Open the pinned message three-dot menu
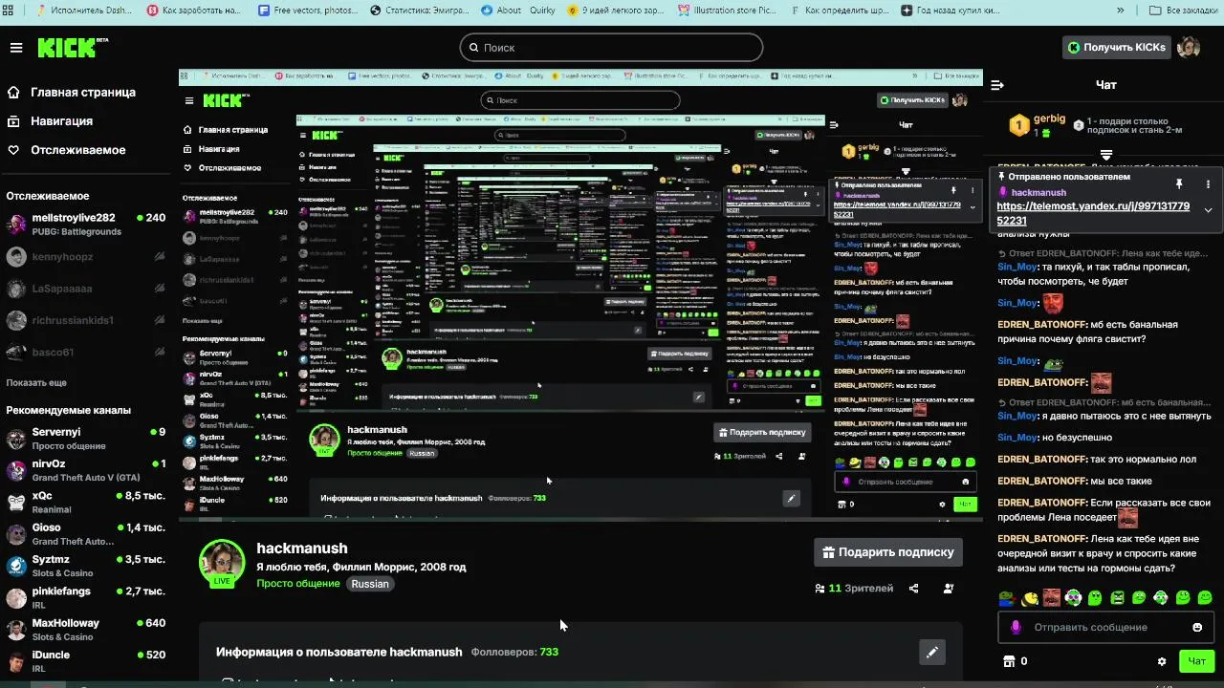Screen dimensions: 1224x688 pos(1208,183)
